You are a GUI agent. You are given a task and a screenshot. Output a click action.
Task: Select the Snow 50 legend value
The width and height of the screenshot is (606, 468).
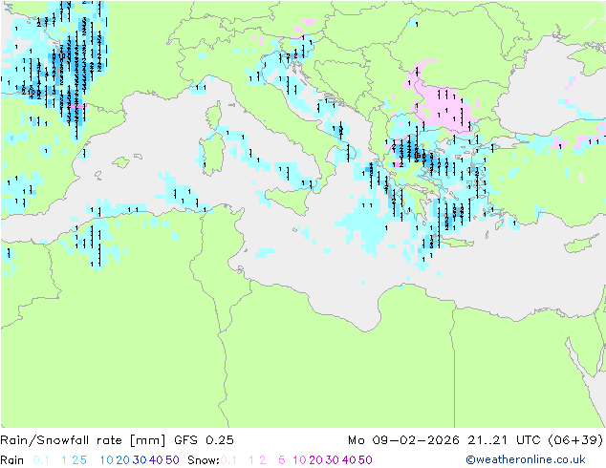tap(366, 460)
